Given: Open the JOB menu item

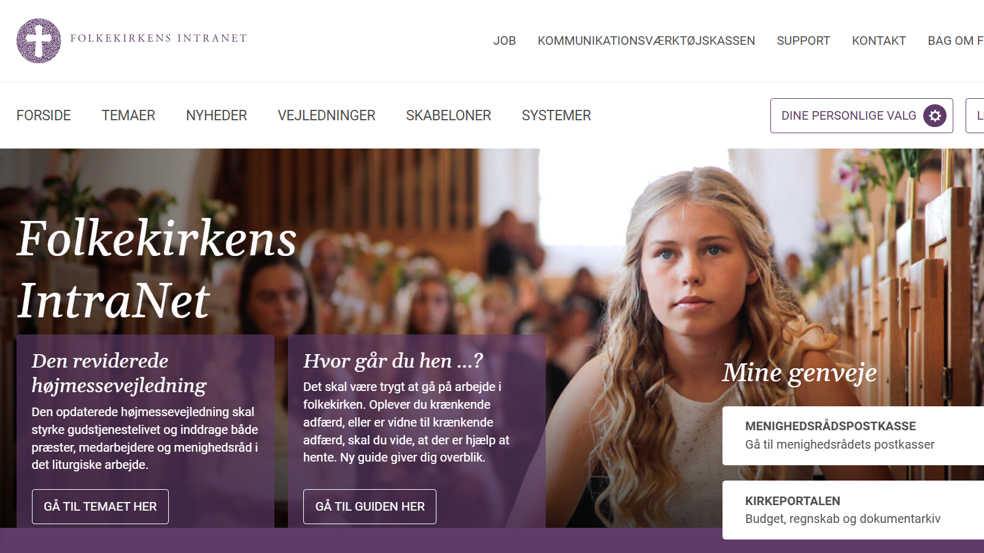Looking at the screenshot, I should 505,41.
